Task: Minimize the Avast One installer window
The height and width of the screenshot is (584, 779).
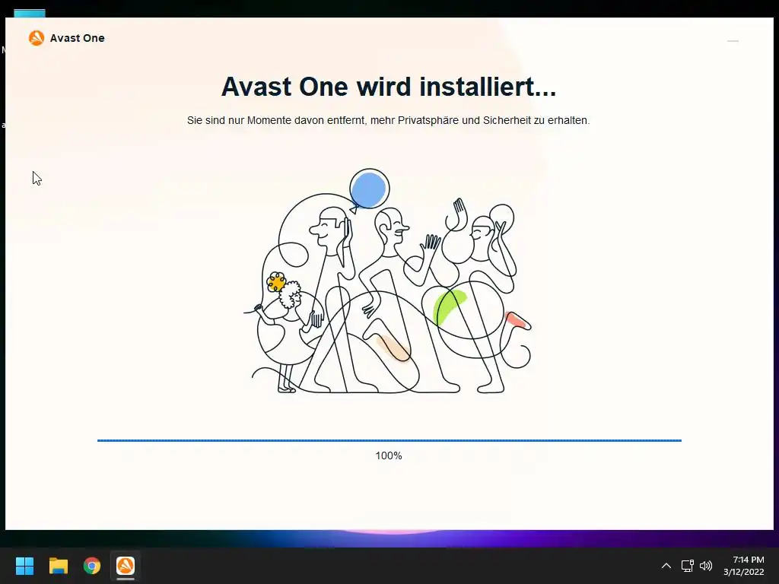Action: coord(733,41)
